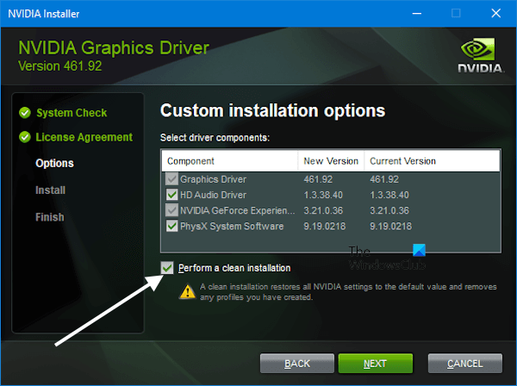Click new version value 1.3.38.40
Image resolution: width=517 pixels, height=386 pixels.
click(323, 195)
